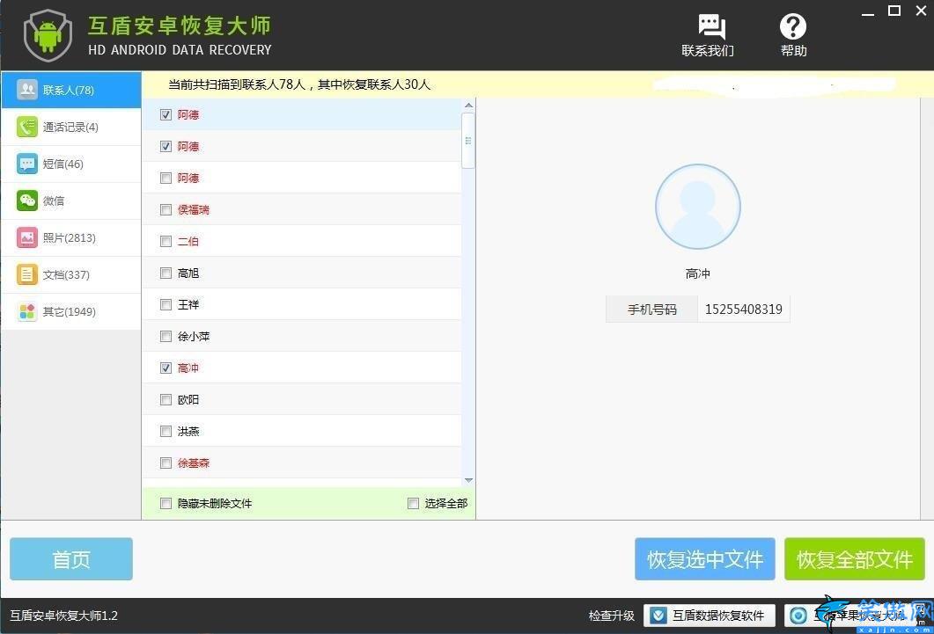Click the icon on 互盾数据恢复软件 button
Image resolution: width=934 pixels, height=634 pixels.
(x=658, y=616)
